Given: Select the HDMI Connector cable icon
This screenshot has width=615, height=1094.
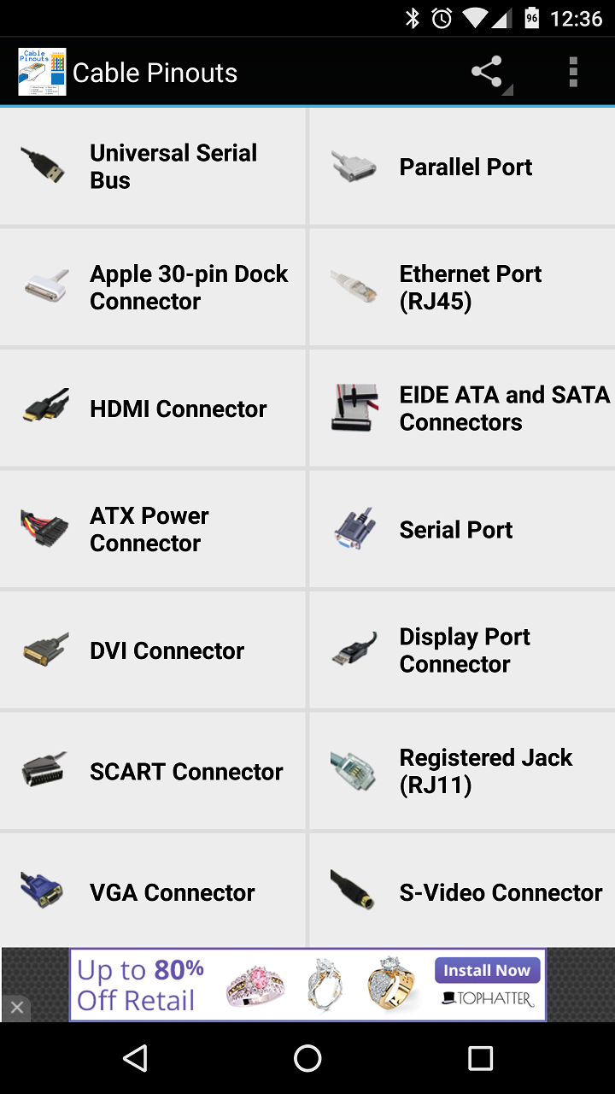Looking at the screenshot, I should 43,408.
